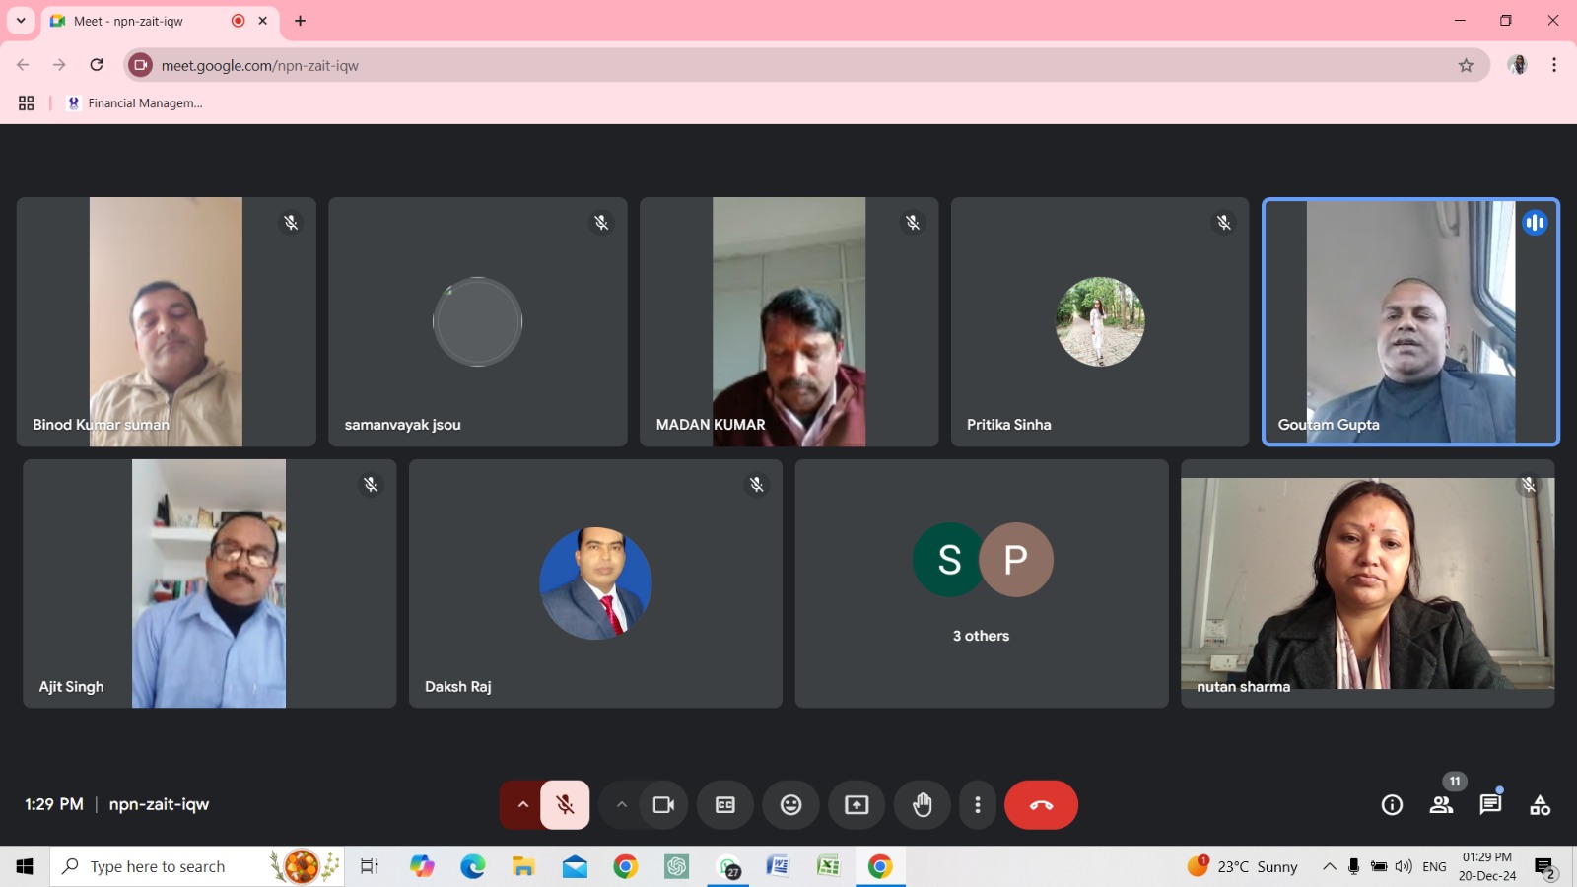
Task: Select samanvayak jsou participant tile
Action: point(478,322)
